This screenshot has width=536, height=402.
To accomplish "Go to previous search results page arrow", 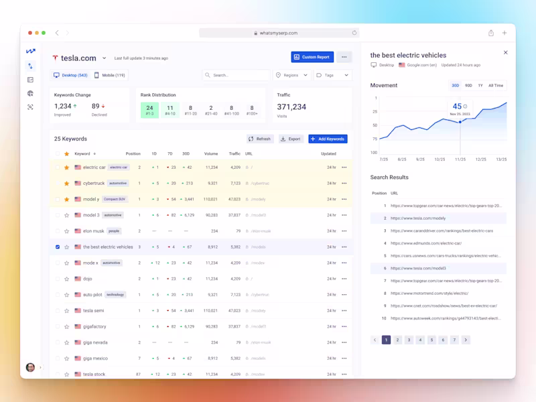I will (x=375, y=340).
